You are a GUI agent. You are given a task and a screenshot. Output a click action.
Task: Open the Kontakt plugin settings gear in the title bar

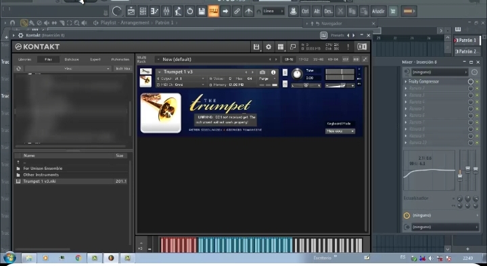[x=21, y=35]
